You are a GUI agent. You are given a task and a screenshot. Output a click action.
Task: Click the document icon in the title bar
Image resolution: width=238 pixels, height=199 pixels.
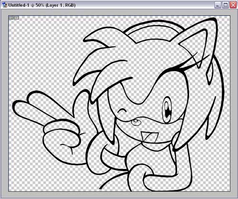5,5
